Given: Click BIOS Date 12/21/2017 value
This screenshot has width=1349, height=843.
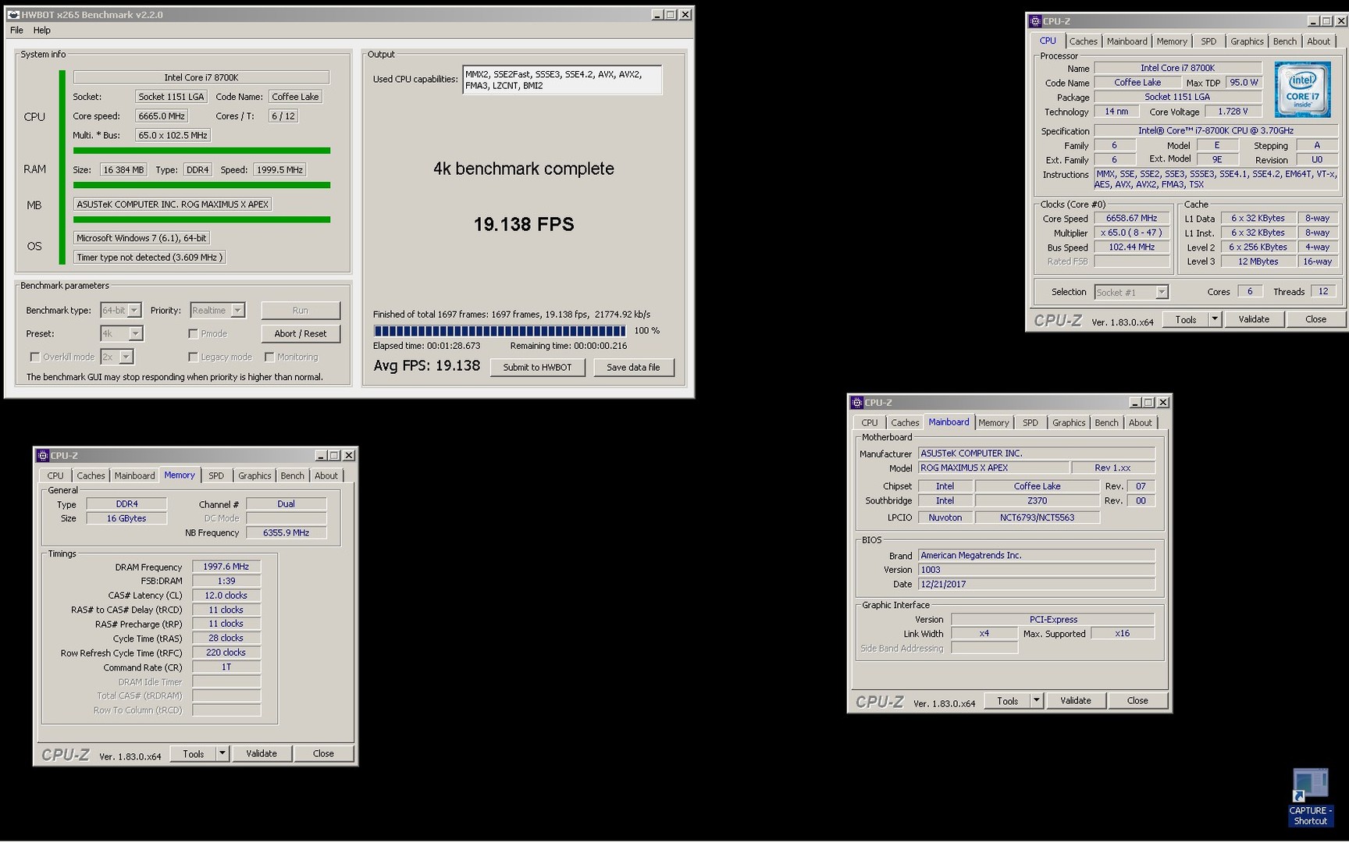Looking at the screenshot, I should [x=1037, y=585].
